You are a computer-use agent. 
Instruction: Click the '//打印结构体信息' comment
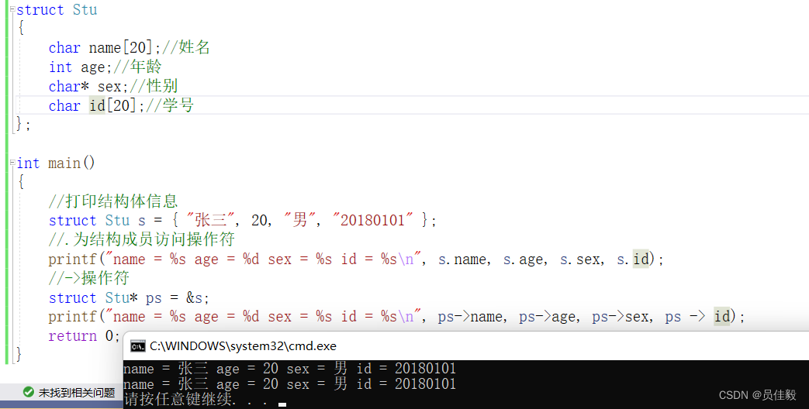coord(113,201)
